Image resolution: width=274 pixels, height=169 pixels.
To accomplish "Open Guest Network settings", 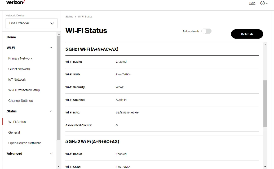I will [19, 69].
